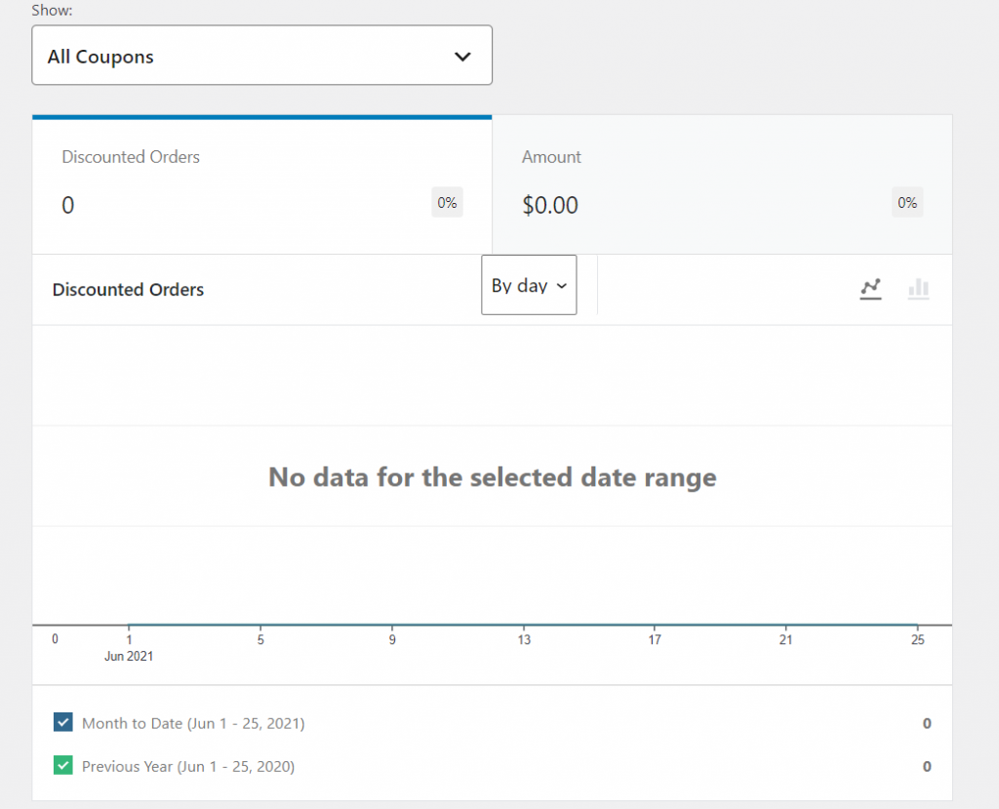Open the All Coupons filter dropdown

(261, 56)
